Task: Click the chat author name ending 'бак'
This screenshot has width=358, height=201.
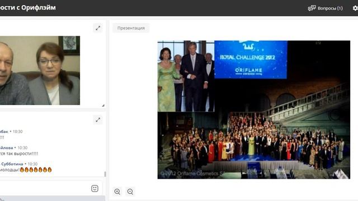Action: pos(4,132)
